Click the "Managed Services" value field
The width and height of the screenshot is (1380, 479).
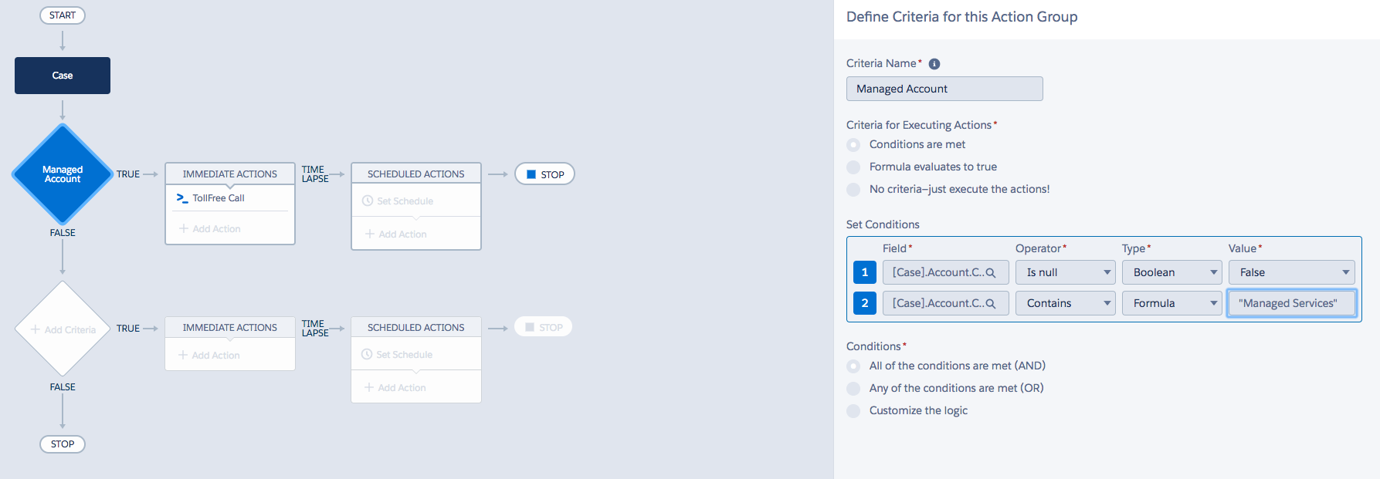[x=1291, y=303]
